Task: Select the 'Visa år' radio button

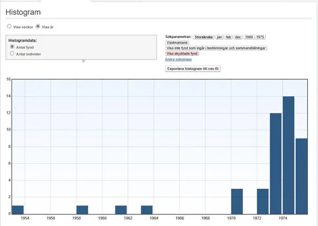Action: 37,26
